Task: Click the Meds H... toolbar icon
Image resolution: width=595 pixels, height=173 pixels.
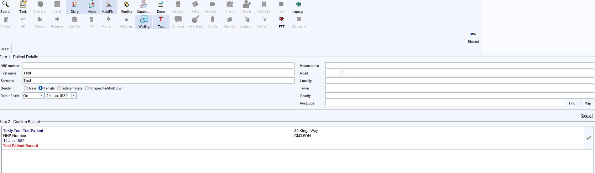Action: 264,22
